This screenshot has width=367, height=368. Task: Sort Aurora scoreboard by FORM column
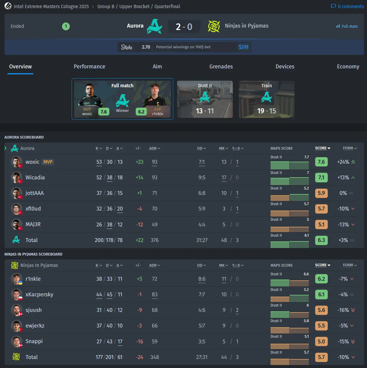tap(350, 148)
